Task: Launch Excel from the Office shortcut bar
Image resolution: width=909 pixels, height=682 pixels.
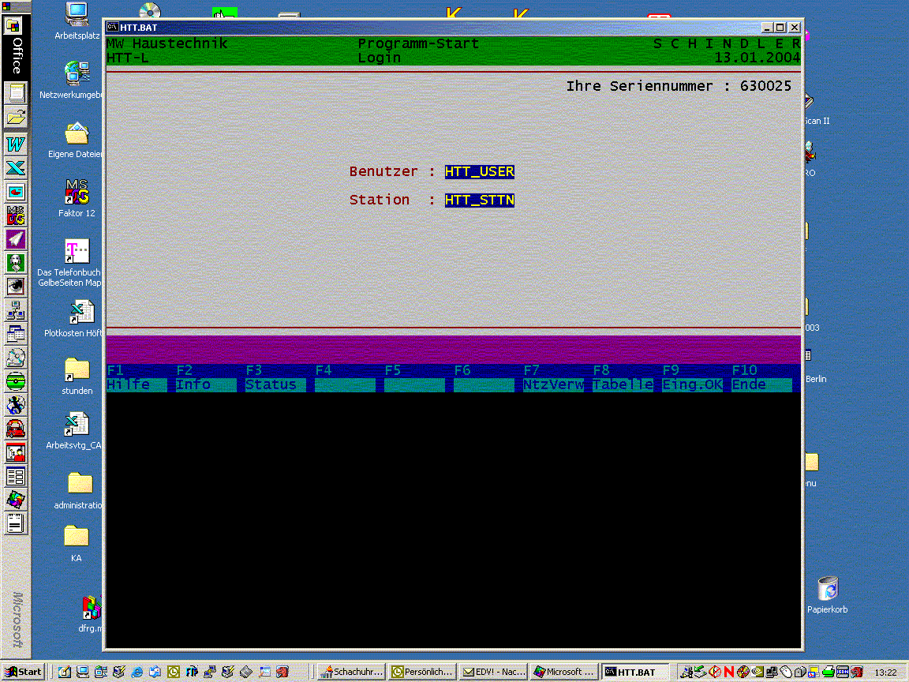Action: tap(16, 167)
